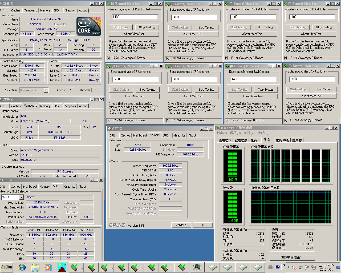The width and height of the screenshot is (341, 273).
Task: Click the Intel Core i7 inside logo
Action: 89,26
